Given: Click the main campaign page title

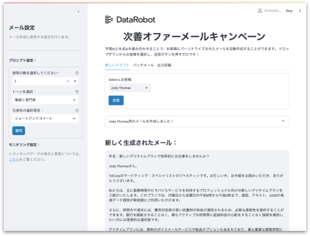Looking at the screenshot, I should tap(194, 37).
